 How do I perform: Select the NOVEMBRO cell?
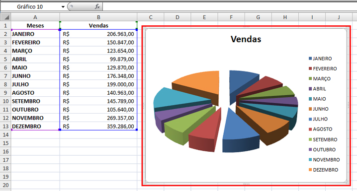pyautogui.click(x=35, y=118)
